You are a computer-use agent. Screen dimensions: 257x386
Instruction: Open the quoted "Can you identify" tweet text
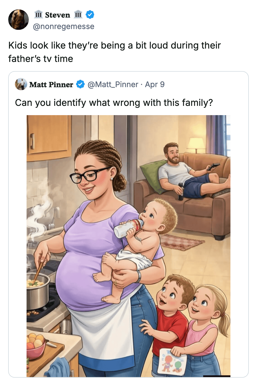click(114, 103)
